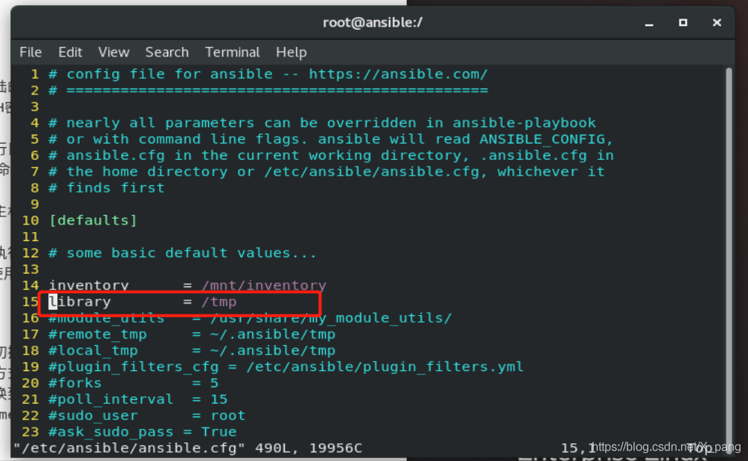The image size is (748, 461).
Task: Click the '490L, 19956C' status text
Action: [309, 448]
